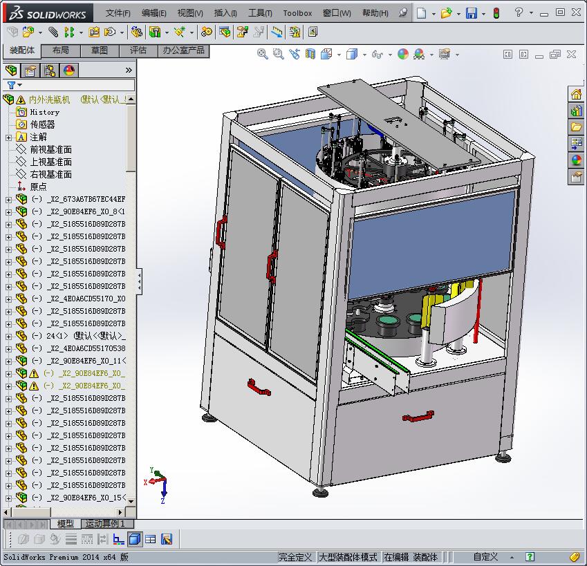Select 前视基准面 plane
Image resolution: width=587 pixels, height=566 pixels.
click(51, 150)
